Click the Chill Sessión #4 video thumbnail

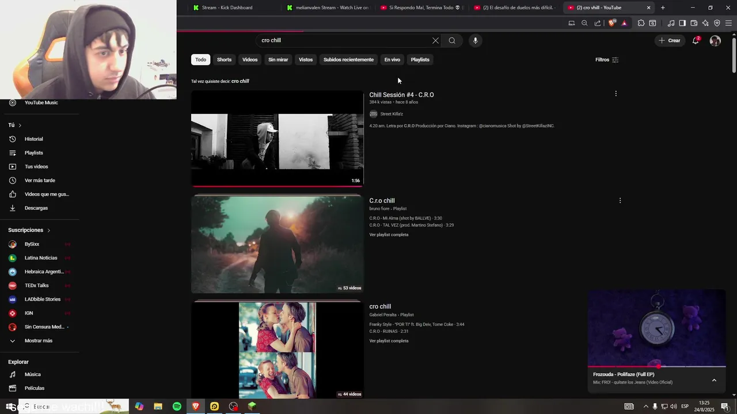(278, 139)
